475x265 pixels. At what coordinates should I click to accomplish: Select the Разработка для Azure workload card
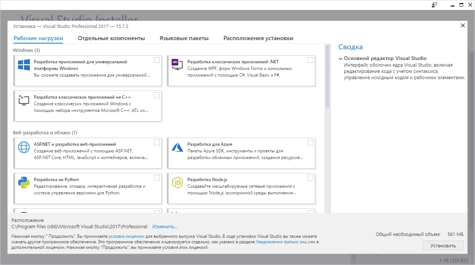point(241,153)
